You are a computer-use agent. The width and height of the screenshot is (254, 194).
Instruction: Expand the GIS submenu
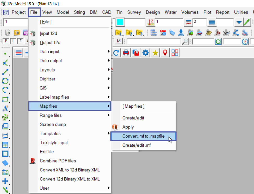click(70, 88)
